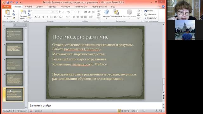Switch to the Переходы (Transitions) tab
203x114 pixels.
point(52,7)
